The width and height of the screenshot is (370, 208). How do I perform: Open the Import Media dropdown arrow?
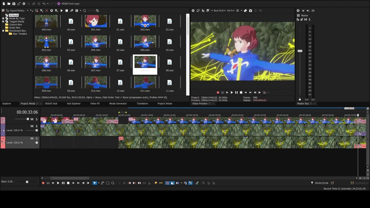pos(27,11)
